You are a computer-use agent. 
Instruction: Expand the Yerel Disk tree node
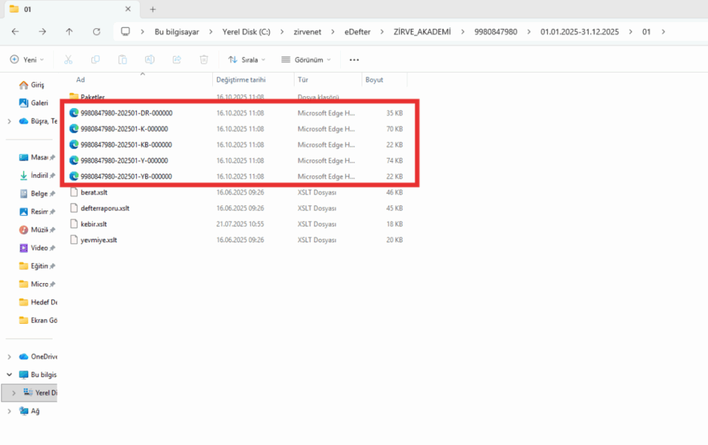(x=14, y=392)
